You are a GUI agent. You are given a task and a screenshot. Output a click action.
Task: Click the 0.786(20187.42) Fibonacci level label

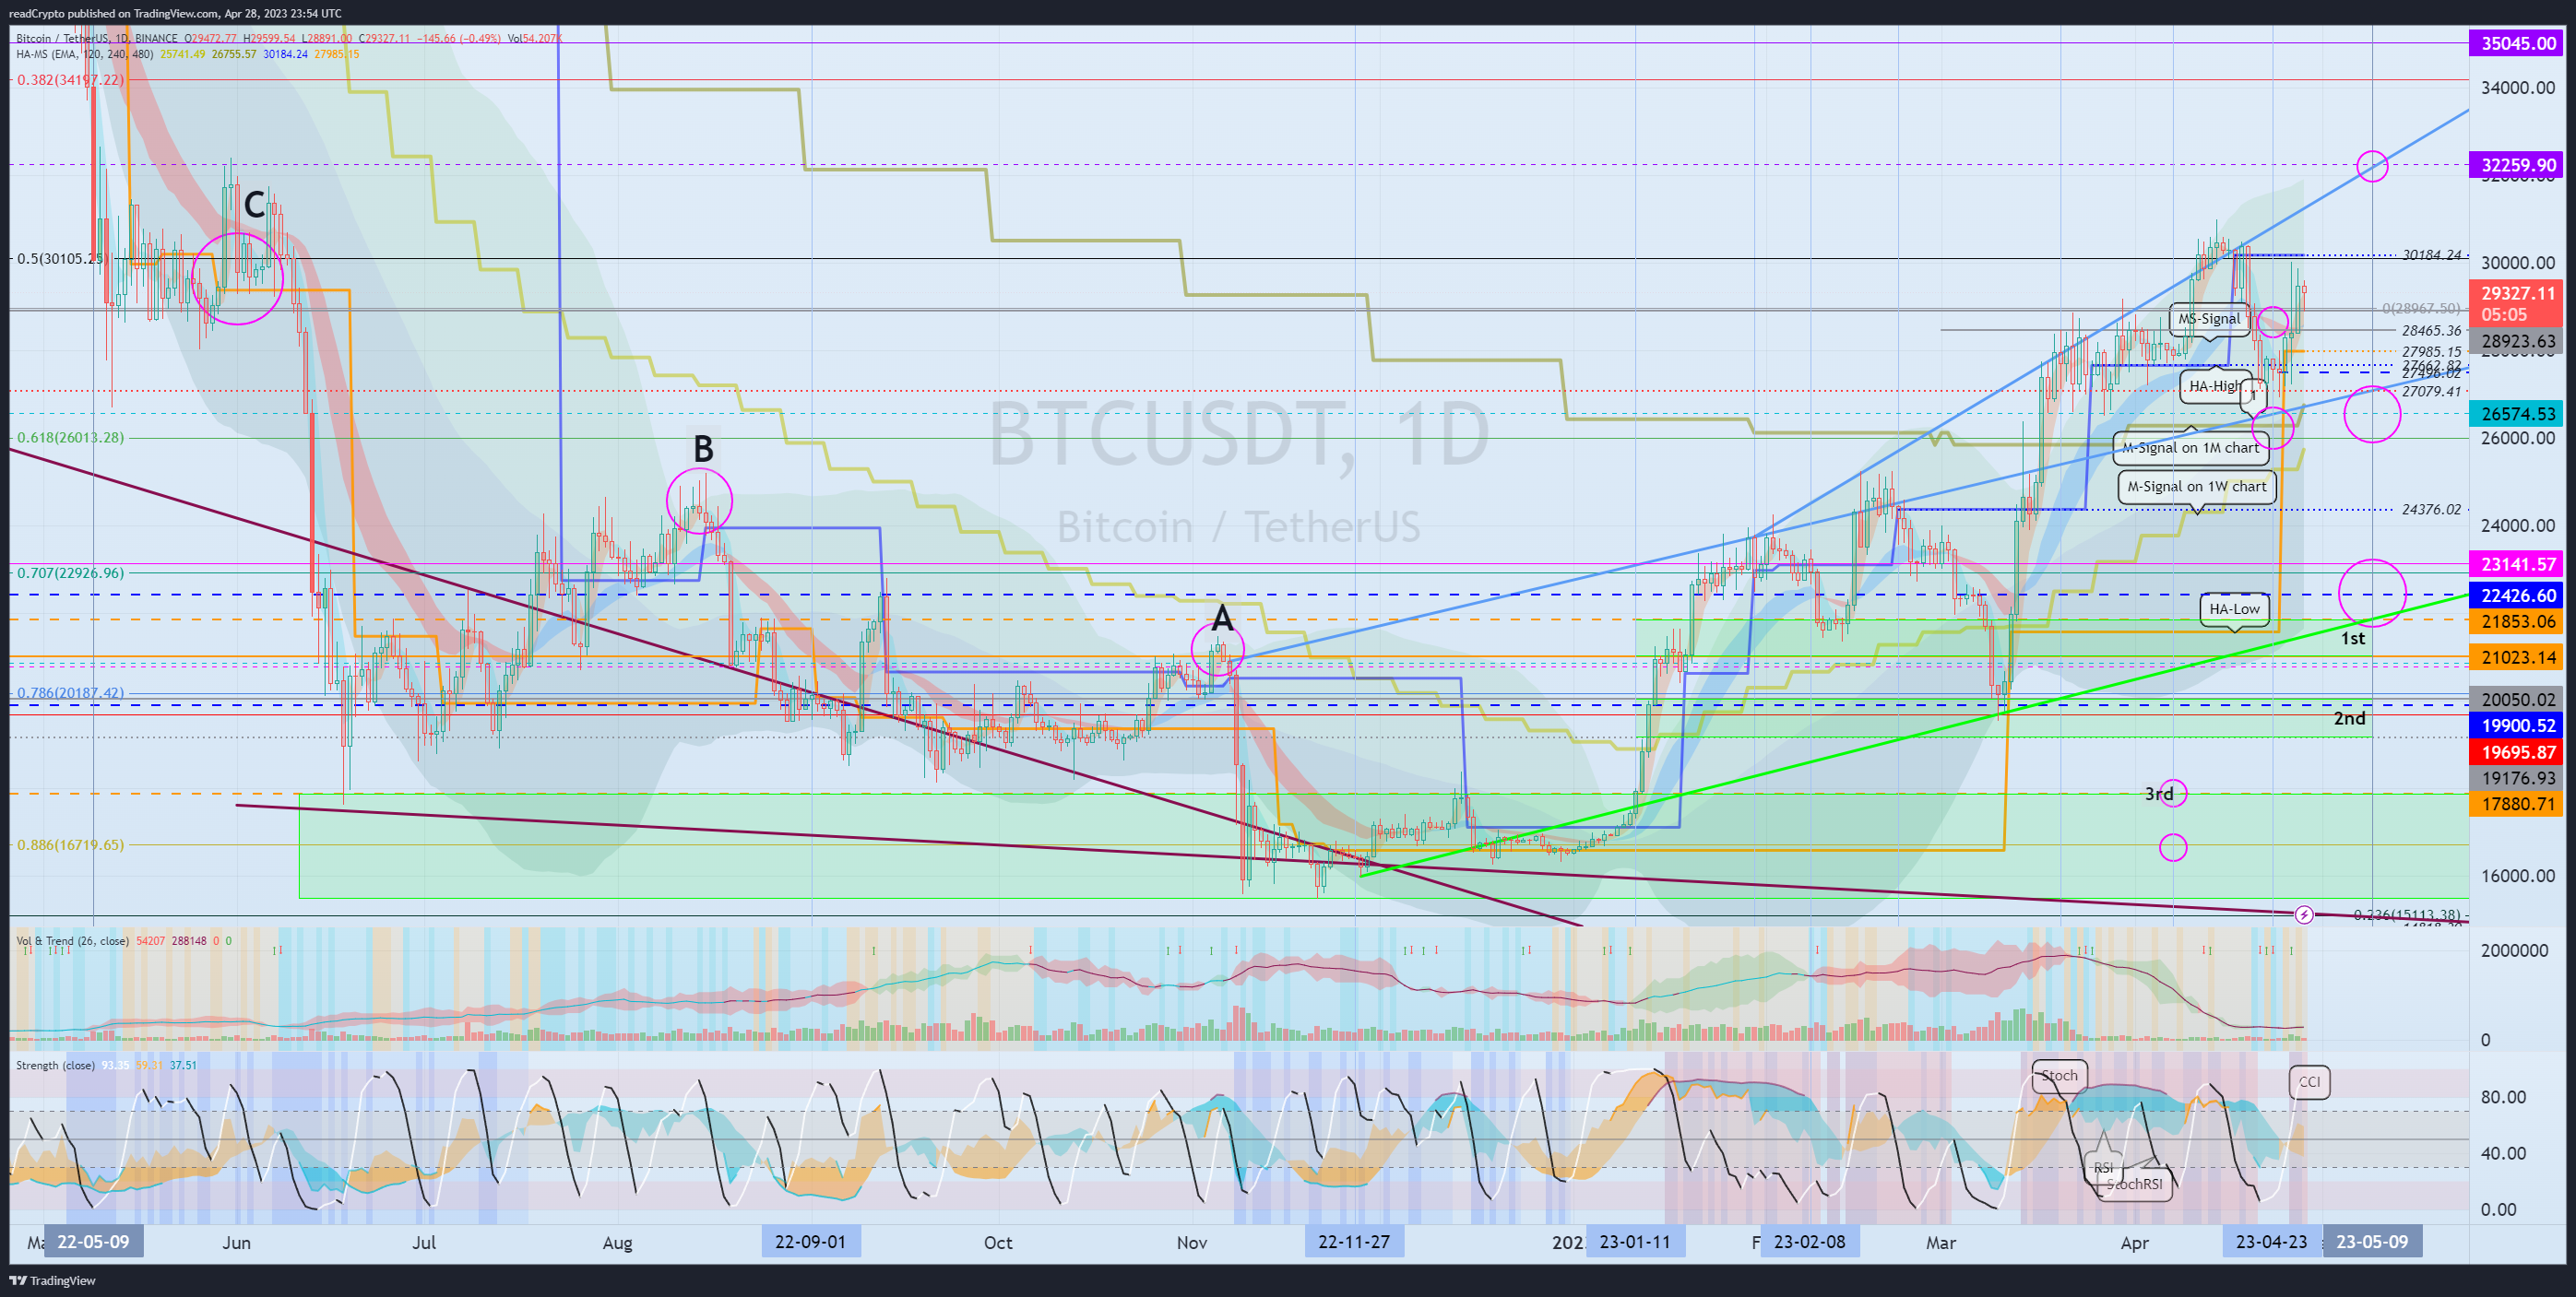(70, 692)
